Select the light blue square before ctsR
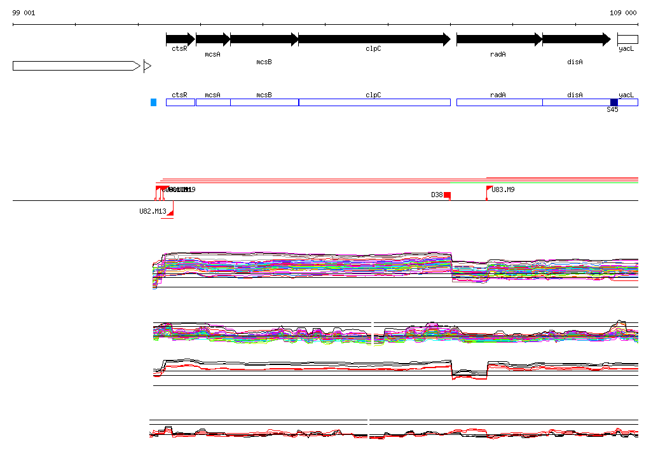 tap(153, 102)
